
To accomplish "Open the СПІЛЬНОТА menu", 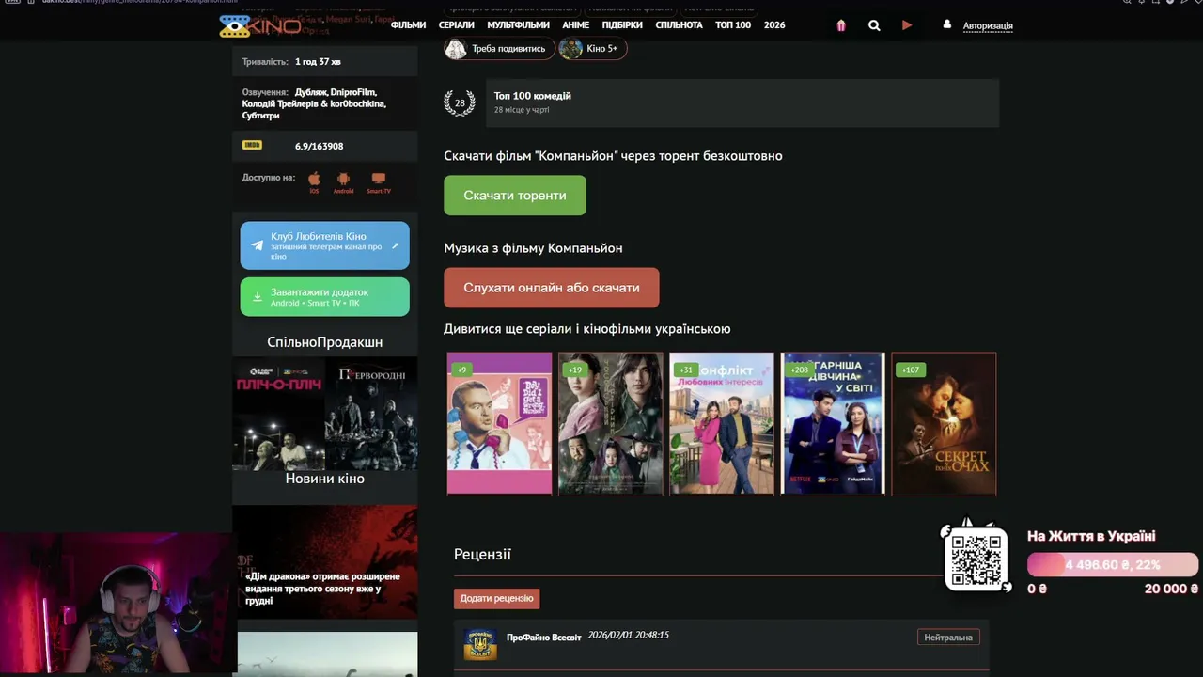I will point(679,25).
